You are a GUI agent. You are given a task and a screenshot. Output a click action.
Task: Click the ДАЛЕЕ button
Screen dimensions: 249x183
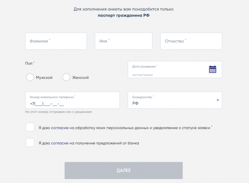(124, 171)
